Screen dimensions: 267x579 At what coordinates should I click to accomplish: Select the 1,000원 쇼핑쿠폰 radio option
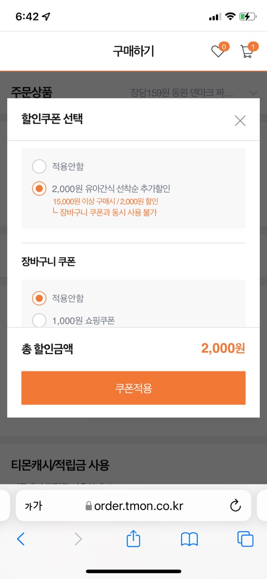click(39, 320)
